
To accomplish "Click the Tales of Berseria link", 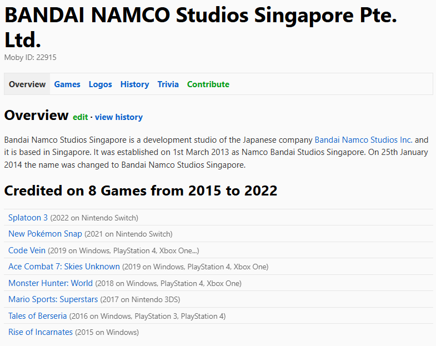I will [38, 316].
